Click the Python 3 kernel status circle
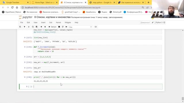Screen dimensions: 184x103 coord(164,22)
